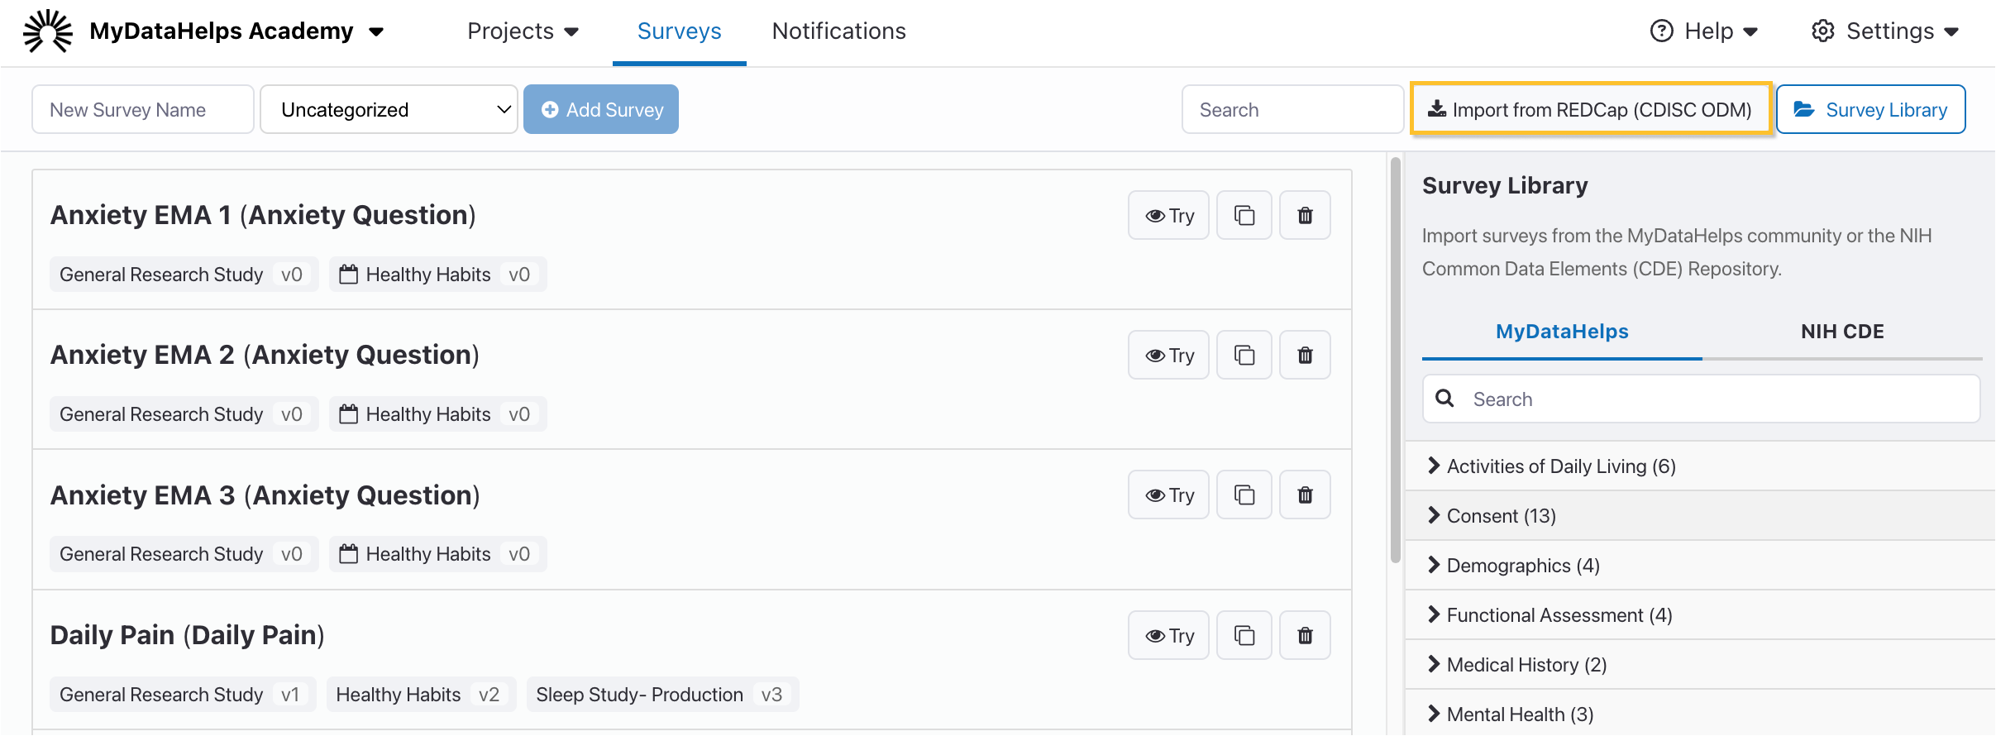Expand the Projects menu

coord(523,31)
